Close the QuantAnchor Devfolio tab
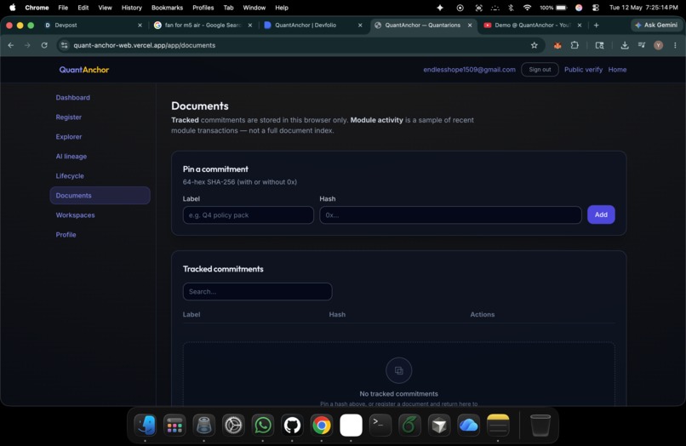Image resolution: width=686 pixels, height=446 pixels. pos(360,25)
